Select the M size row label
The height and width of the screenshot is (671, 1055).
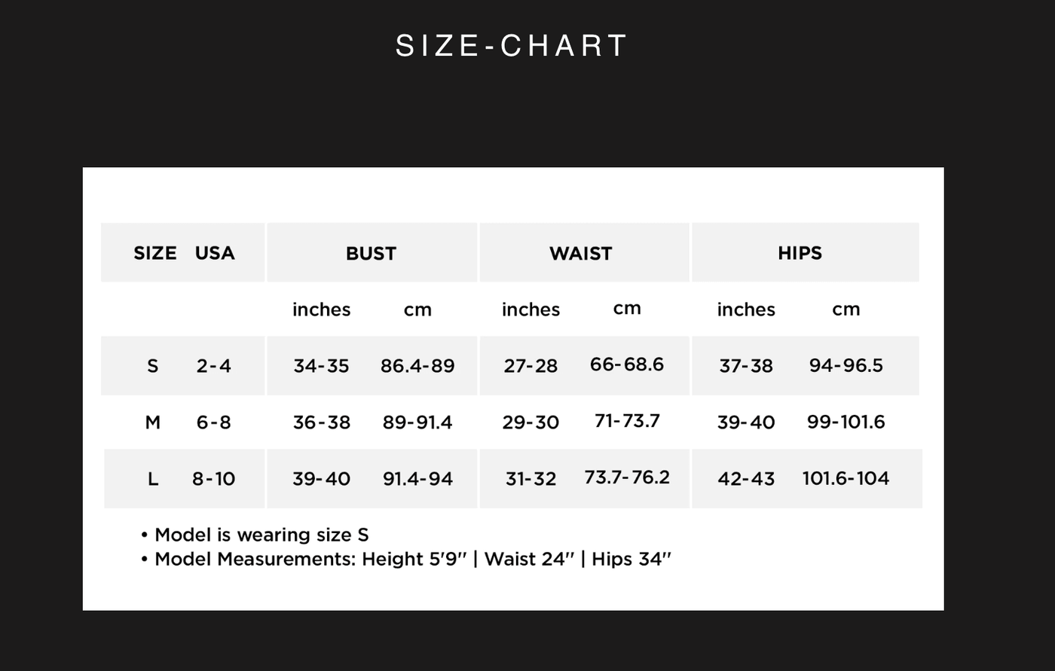click(x=153, y=422)
